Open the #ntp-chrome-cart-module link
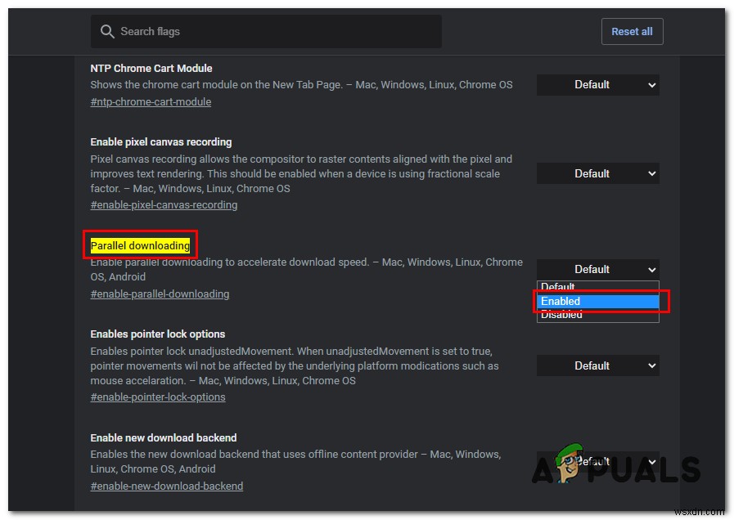 151,101
